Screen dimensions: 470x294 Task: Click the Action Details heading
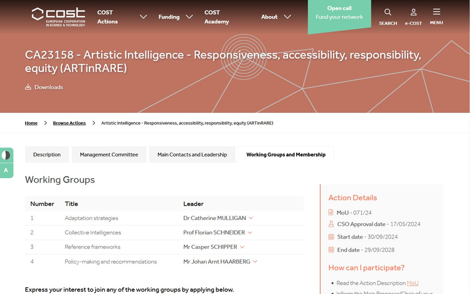(353, 198)
